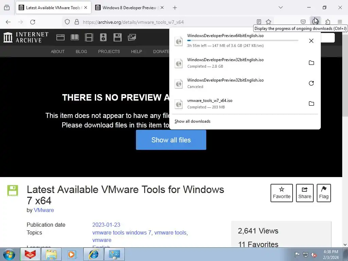The image size is (348, 261).
Task: Open the Audio speaker icon
Action: [103, 37]
